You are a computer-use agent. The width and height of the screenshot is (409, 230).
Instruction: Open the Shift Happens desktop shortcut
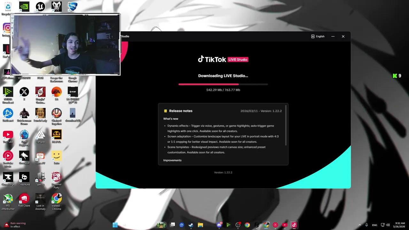[x=24, y=138]
